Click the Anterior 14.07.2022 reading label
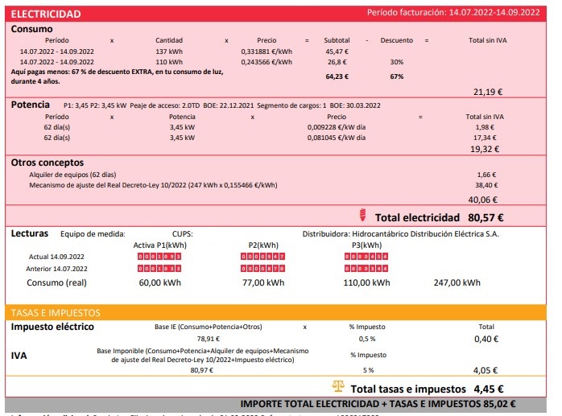Screen dimensions: 562x416 tap(56, 269)
